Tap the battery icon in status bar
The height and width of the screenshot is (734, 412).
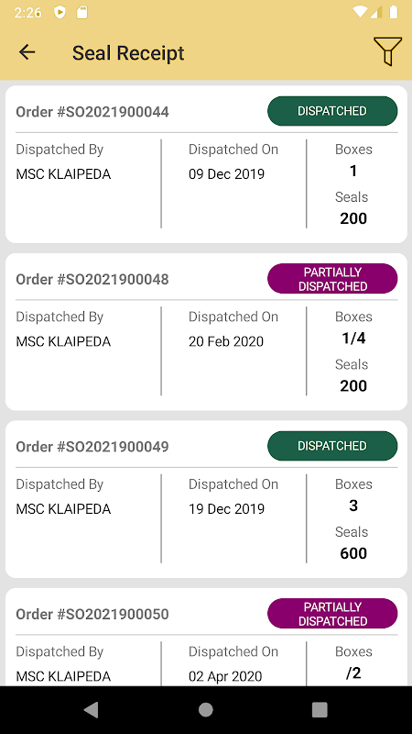pos(394,12)
